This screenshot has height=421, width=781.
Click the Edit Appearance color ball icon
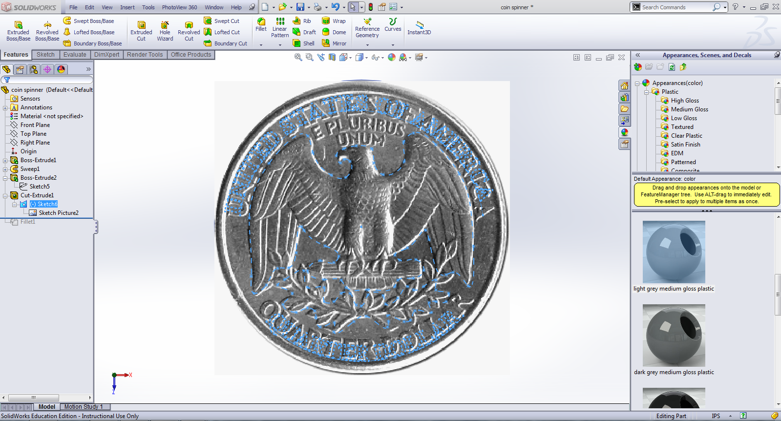392,57
